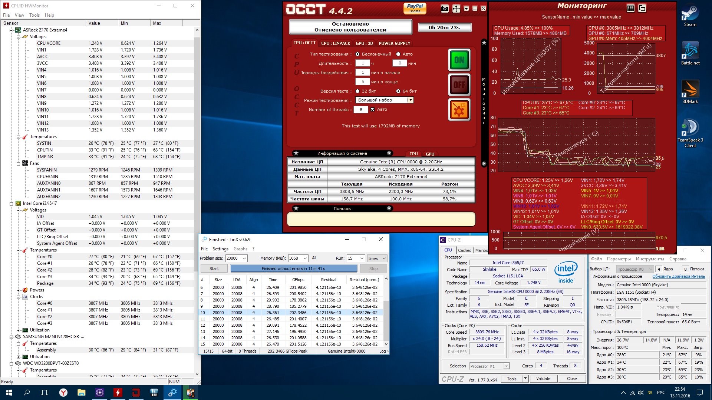
Task: Open LinX Problem size dropdown
Action: click(x=244, y=258)
